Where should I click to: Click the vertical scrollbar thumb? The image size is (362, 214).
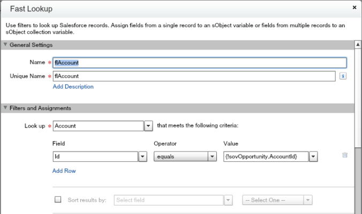pos(358,98)
